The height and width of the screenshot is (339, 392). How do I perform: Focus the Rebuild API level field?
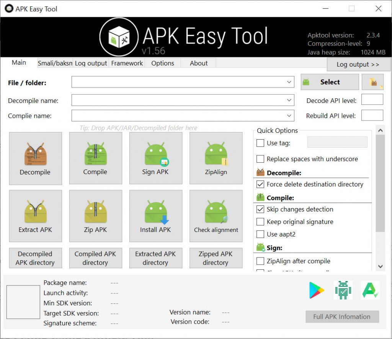tap(372, 115)
